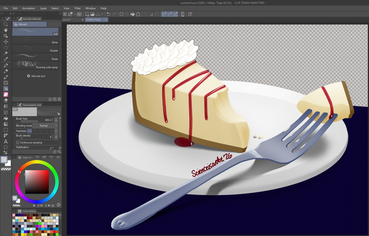Click the New document icon
Screen dimensions: 369x236
pyautogui.click(x=87, y=14)
